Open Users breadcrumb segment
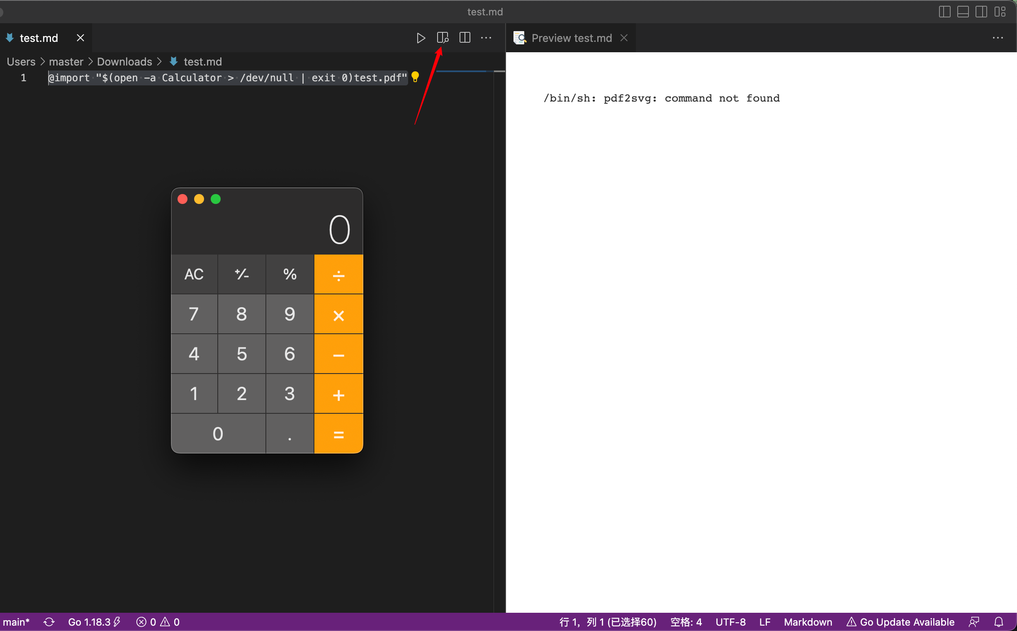1017x631 pixels. [21, 62]
